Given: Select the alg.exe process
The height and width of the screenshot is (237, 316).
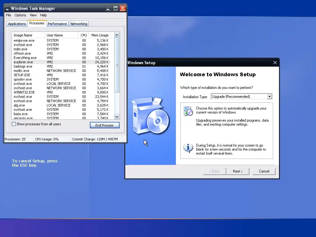Looking at the screenshot, I should click(61, 105).
